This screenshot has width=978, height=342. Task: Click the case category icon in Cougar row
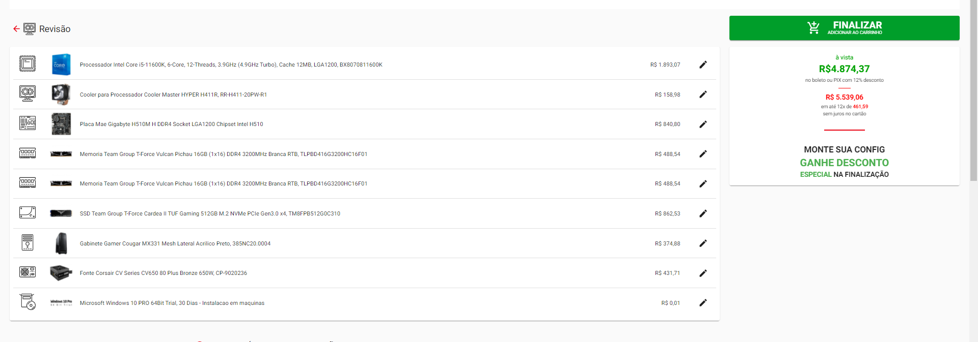(x=28, y=242)
